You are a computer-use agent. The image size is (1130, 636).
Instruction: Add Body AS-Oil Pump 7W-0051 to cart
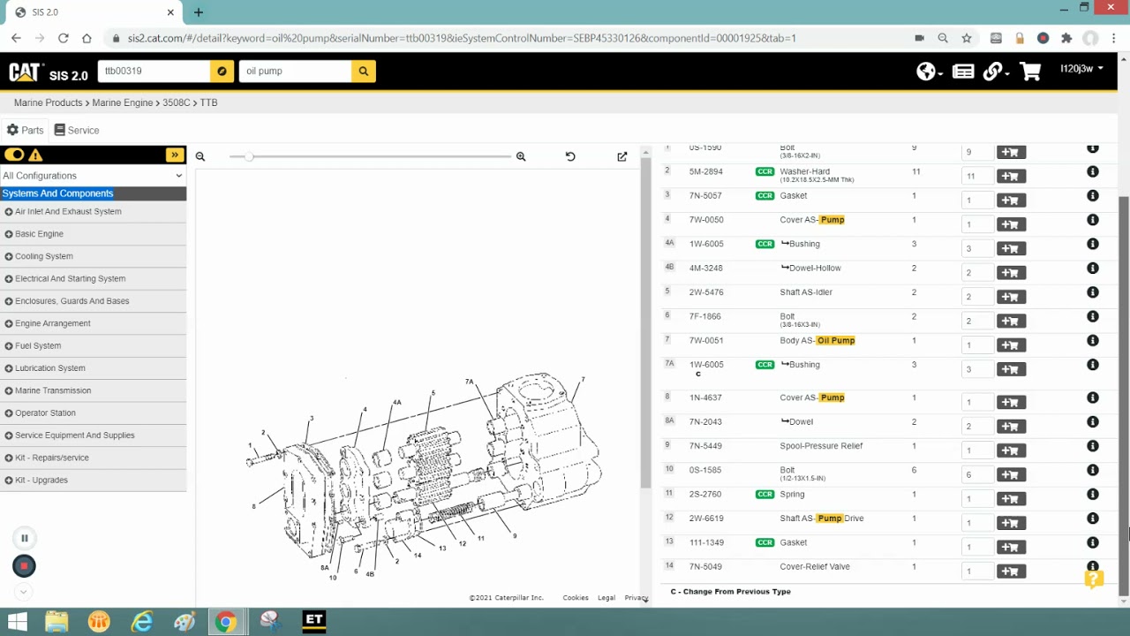tap(1011, 345)
